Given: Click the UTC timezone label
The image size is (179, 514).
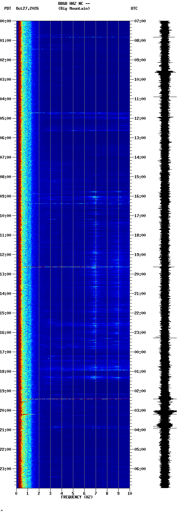Looking at the screenshot, I should tap(134, 8).
